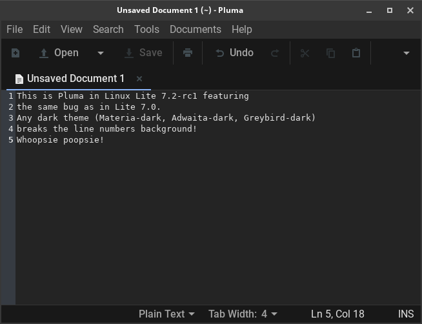Image resolution: width=422 pixels, height=324 pixels.
Task: Open the Search menu
Action: (108, 29)
